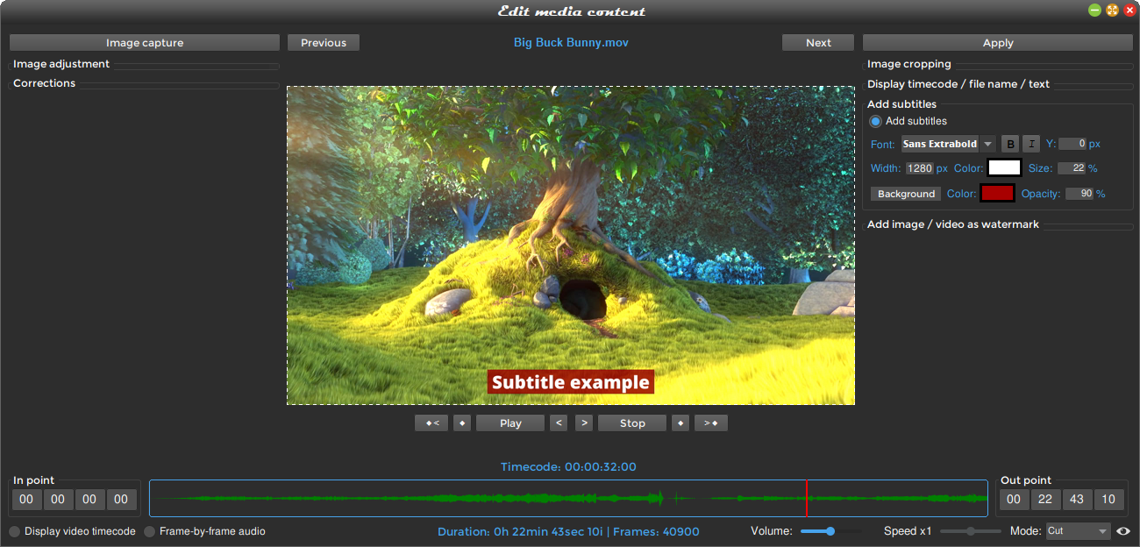This screenshot has height=547, width=1140.
Task: Step one frame backward
Action: [558, 423]
